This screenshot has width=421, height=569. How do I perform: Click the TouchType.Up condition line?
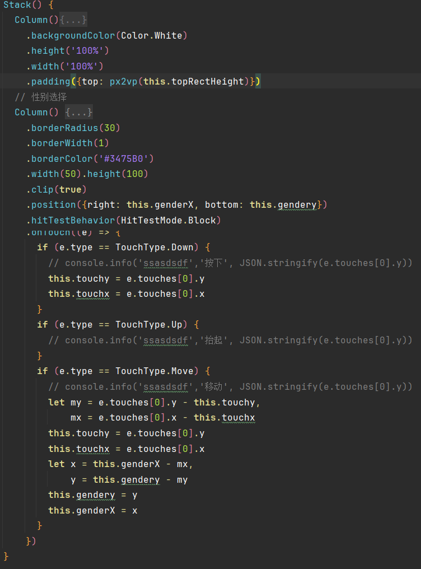(118, 325)
